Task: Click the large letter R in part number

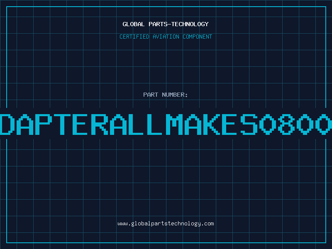Action: tap(100, 124)
